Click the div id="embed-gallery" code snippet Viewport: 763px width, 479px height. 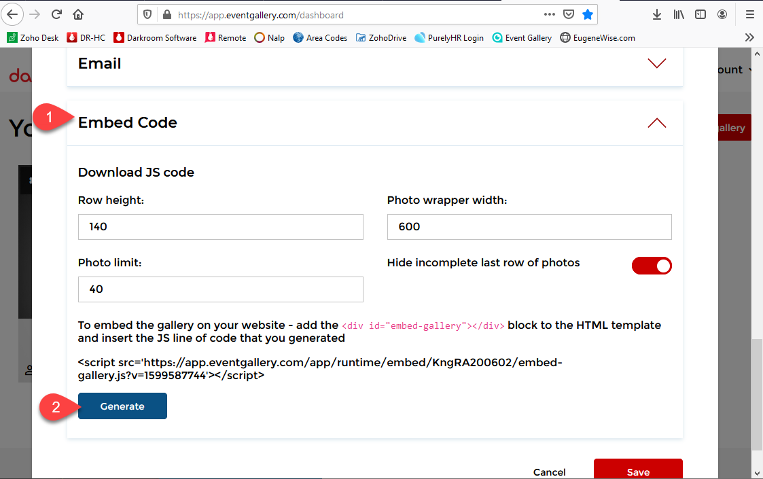click(423, 325)
